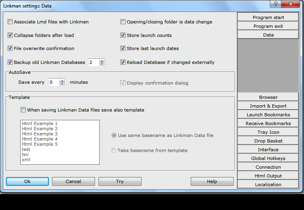304x210 pixels.
Task: Toggle Reload Database if changed externally
Action: [x=123, y=62]
